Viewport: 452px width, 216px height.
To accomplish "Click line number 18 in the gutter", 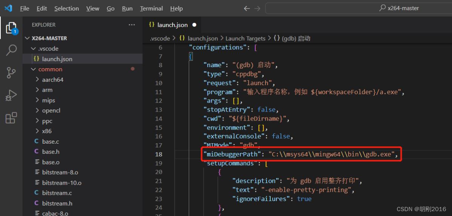I will pos(159,154).
